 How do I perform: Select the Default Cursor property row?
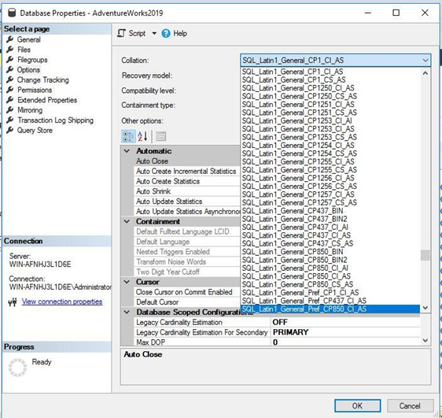tap(187, 302)
